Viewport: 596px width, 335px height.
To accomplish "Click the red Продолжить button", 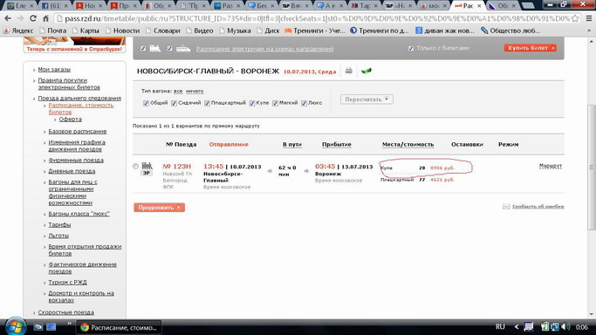I will 160,208.
